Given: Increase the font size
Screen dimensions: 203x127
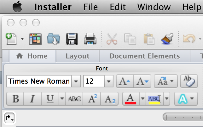Looking at the screenshot, I should (x=125, y=81).
